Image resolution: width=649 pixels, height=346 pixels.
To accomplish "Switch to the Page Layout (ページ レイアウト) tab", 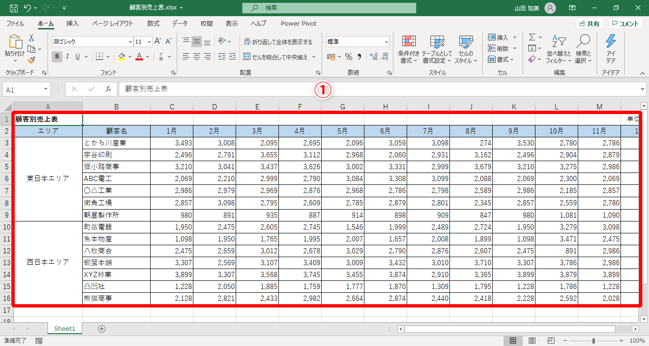I will (113, 23).
